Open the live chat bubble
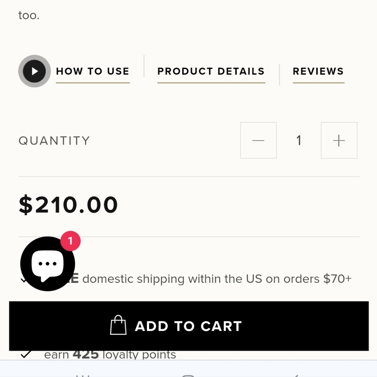 pos(48,264)
